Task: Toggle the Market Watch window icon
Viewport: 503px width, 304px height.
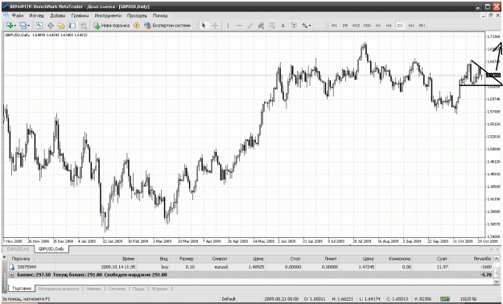Action: [39, 26]
